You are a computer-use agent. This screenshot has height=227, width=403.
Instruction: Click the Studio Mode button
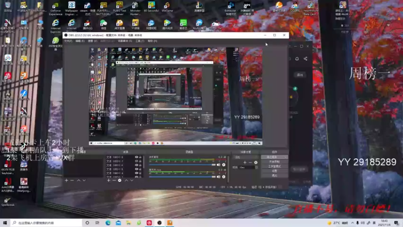click(275, 166)
